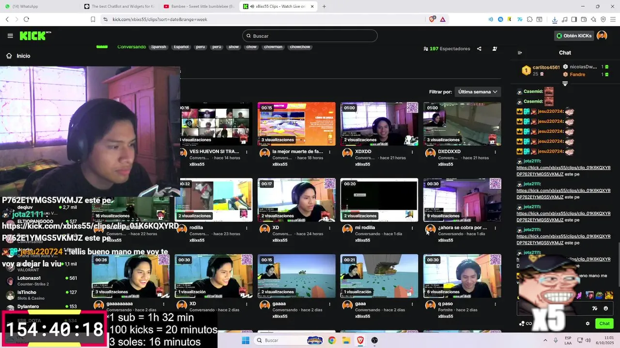Open three-dot menu of q paso clip
This screenshot has width=620, height=348.
point(496,304)
